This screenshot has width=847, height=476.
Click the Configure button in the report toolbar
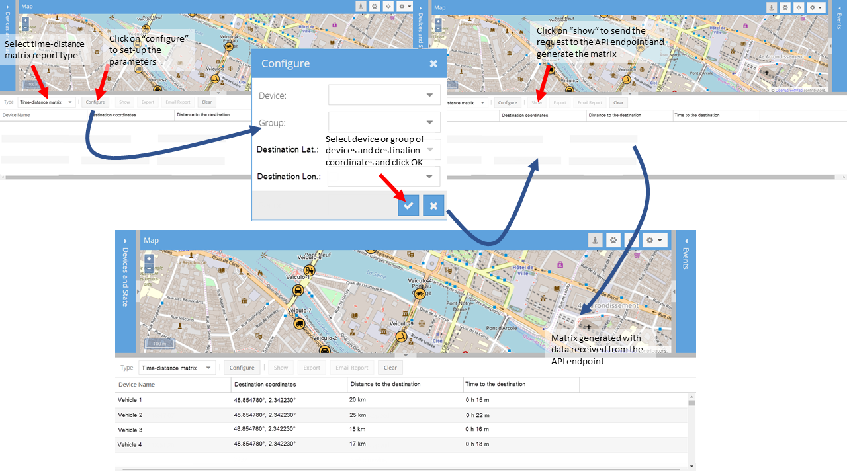[242, 368]
